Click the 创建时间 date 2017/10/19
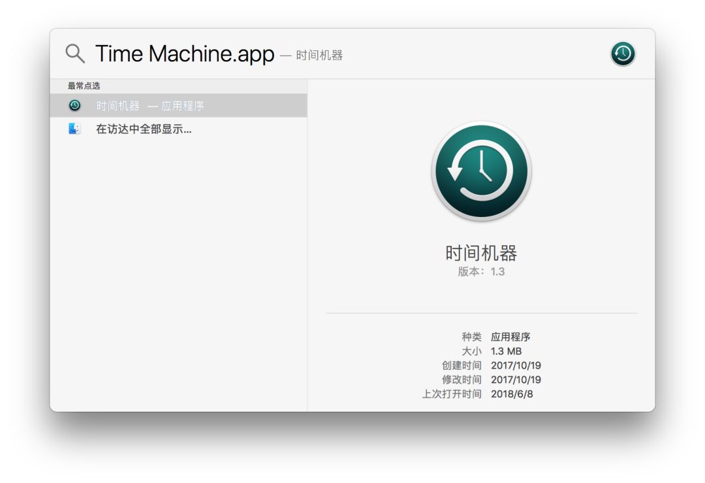The height and width of the screenshot is (483, 705). (516, 365)
